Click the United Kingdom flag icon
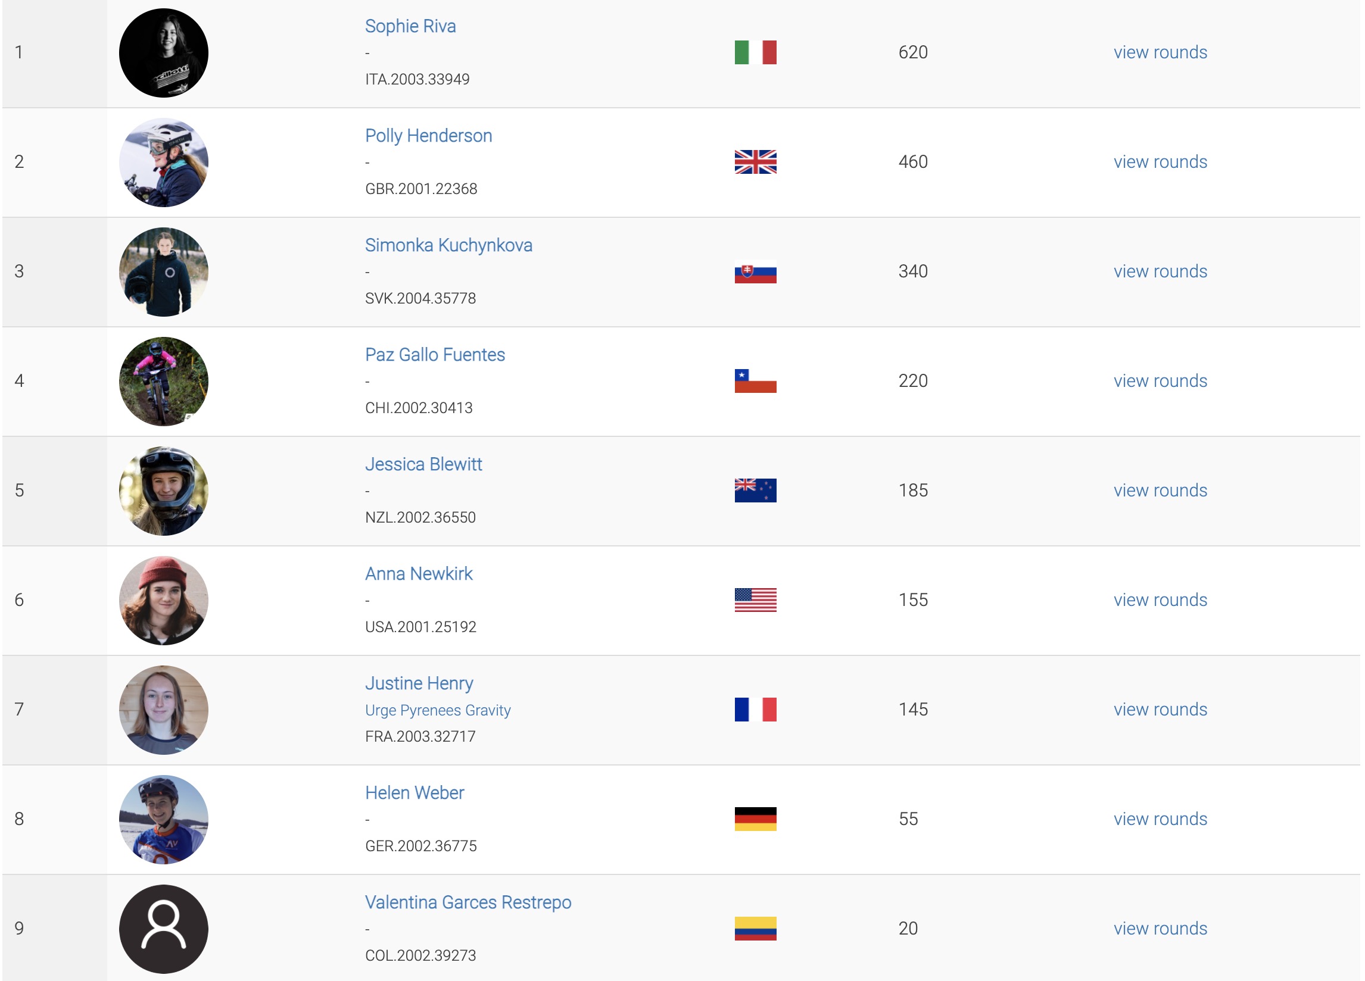The height and width of the screenshot is (981, 1365). [755, 162]
